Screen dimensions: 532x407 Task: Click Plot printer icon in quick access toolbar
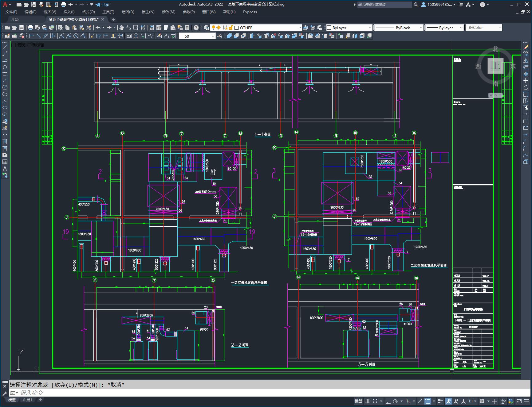[63, 4]
